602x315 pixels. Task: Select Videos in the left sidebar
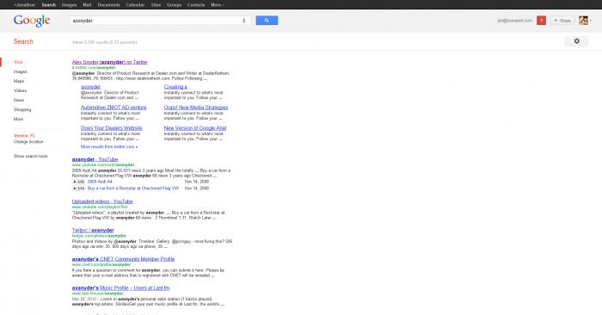[x=20, y=90]
